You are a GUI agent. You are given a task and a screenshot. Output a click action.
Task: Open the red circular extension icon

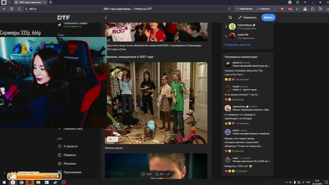282,9
